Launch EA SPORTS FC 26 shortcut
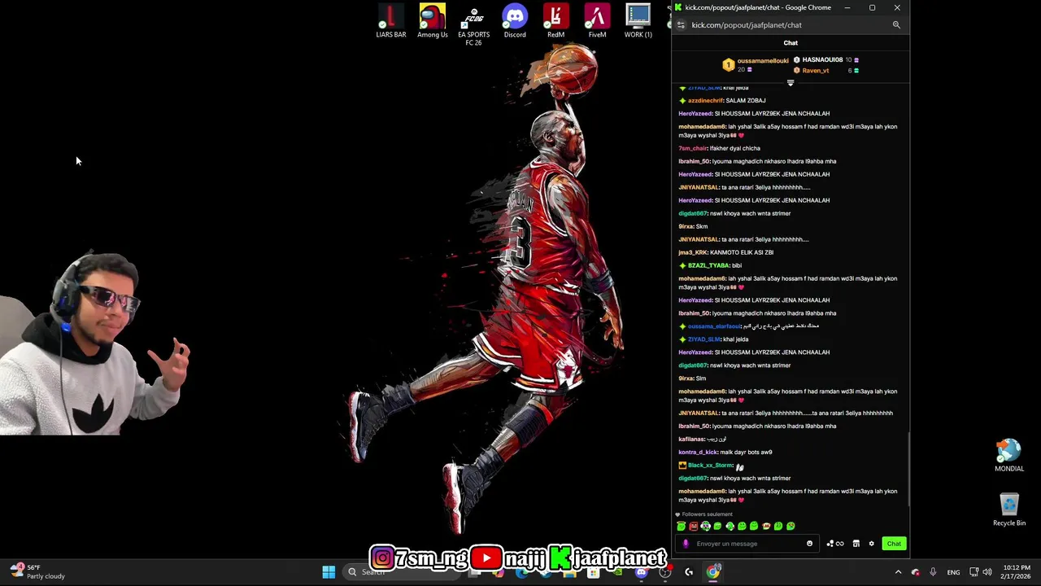The height and width of the screenshot is (586, 1041). pyautogui.click(x=473, y=24)
